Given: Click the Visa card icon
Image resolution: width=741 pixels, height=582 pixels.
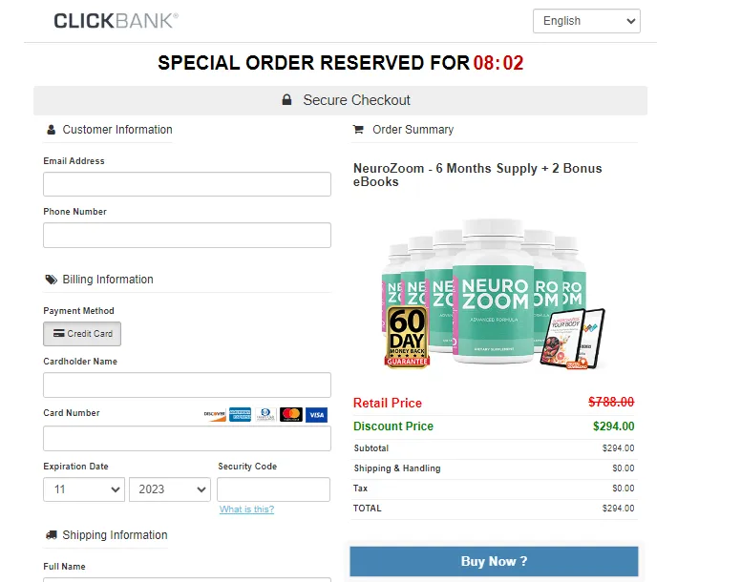Looking at the screenshot, I should (317, 415).
